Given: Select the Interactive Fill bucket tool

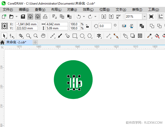Looking at the screenshot, I should 157,36.
